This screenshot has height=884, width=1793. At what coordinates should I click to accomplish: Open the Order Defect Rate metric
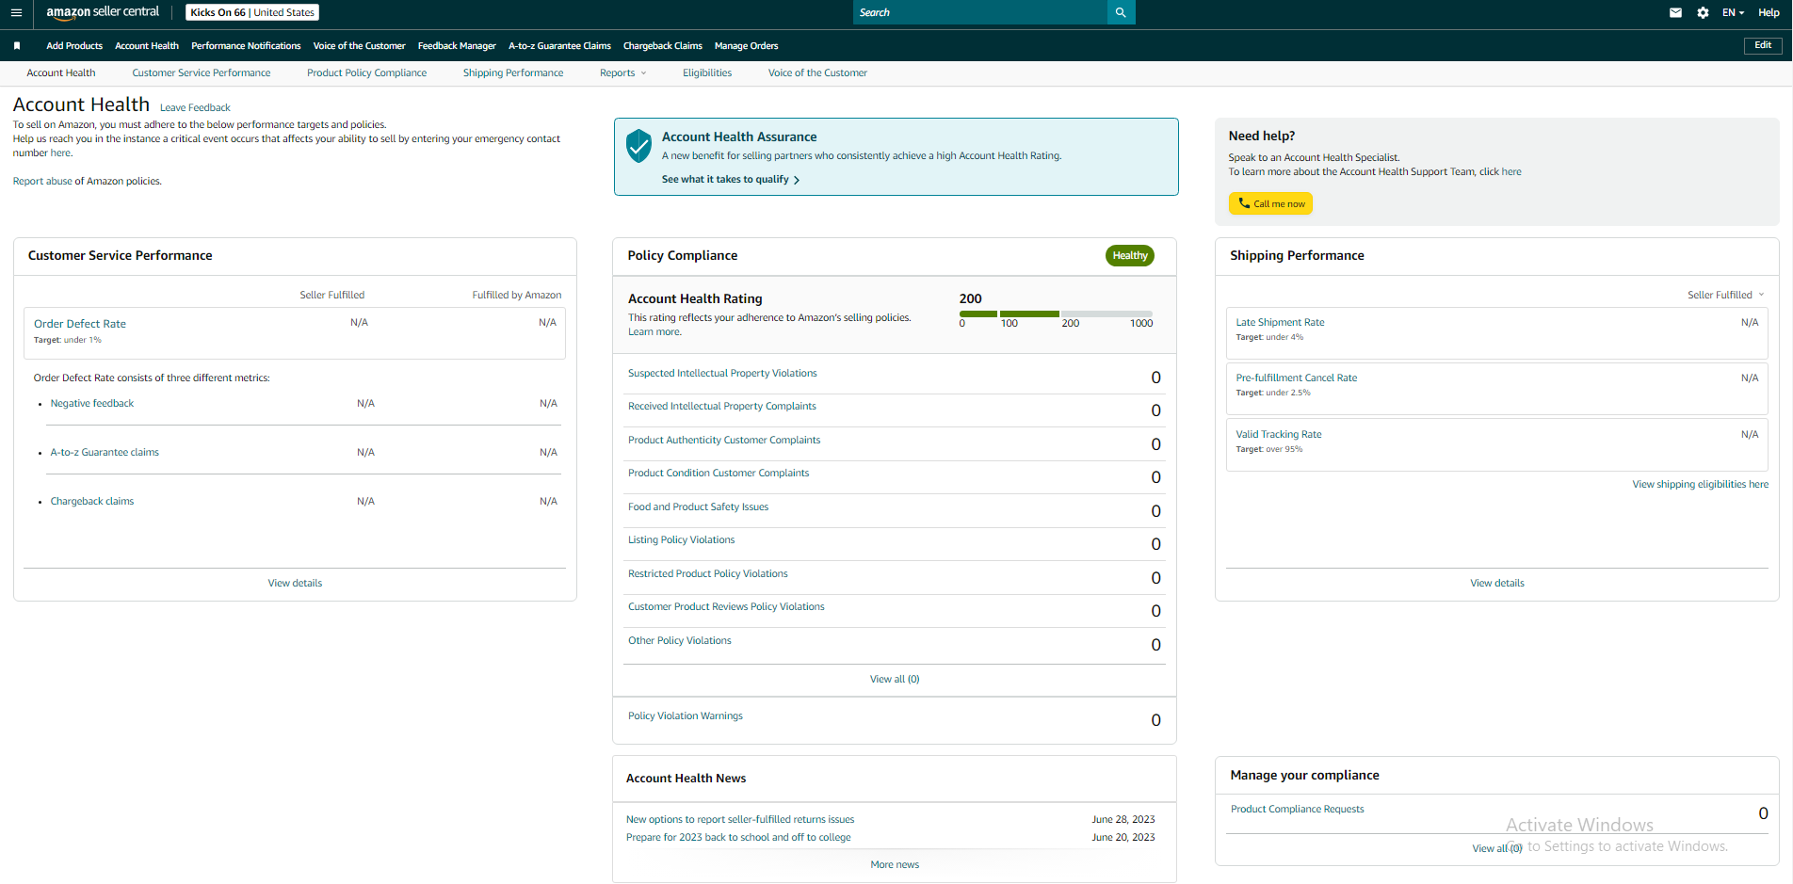point(80,324)
